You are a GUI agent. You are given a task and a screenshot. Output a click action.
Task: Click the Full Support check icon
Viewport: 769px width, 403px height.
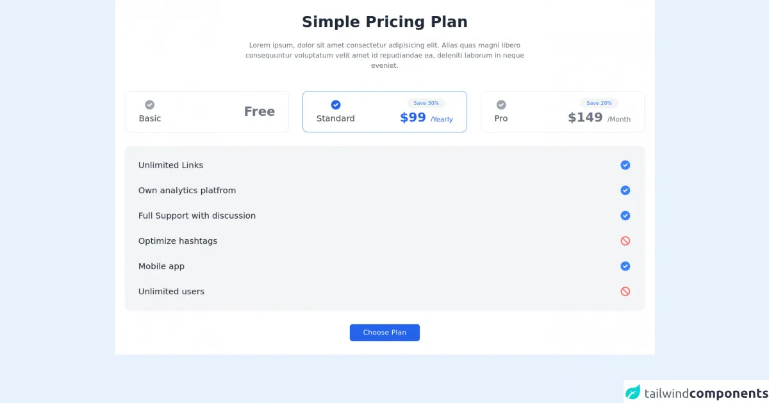pyautogui.click(x=625, y=216)
